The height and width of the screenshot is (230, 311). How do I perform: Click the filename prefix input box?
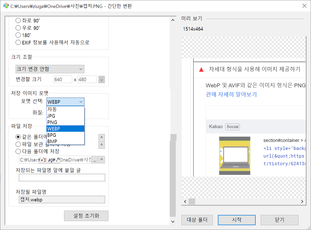click(62, 177)
